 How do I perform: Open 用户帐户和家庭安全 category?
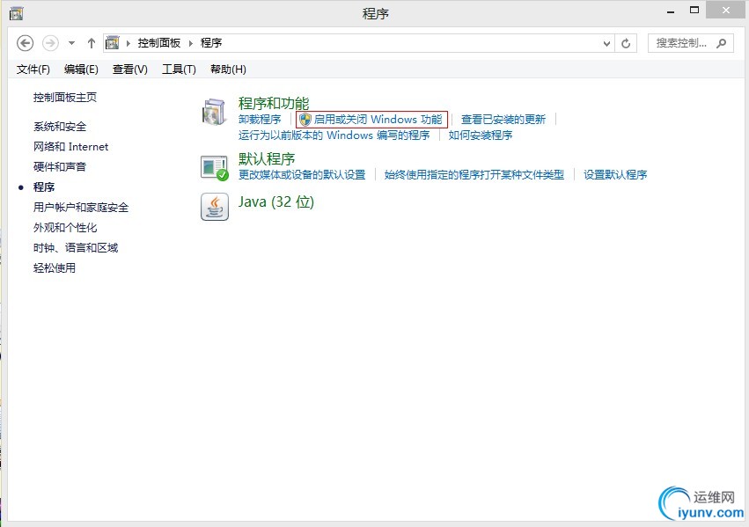click(81, 207)
